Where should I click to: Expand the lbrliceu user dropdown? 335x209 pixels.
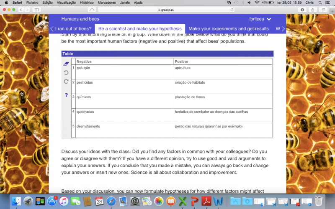(260, 19)
